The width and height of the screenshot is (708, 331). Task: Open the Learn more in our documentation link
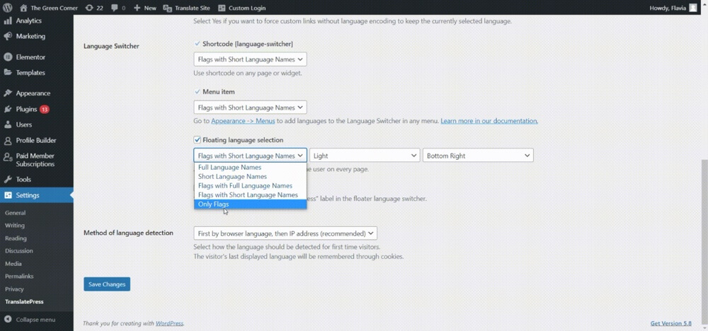click(489, 121)
